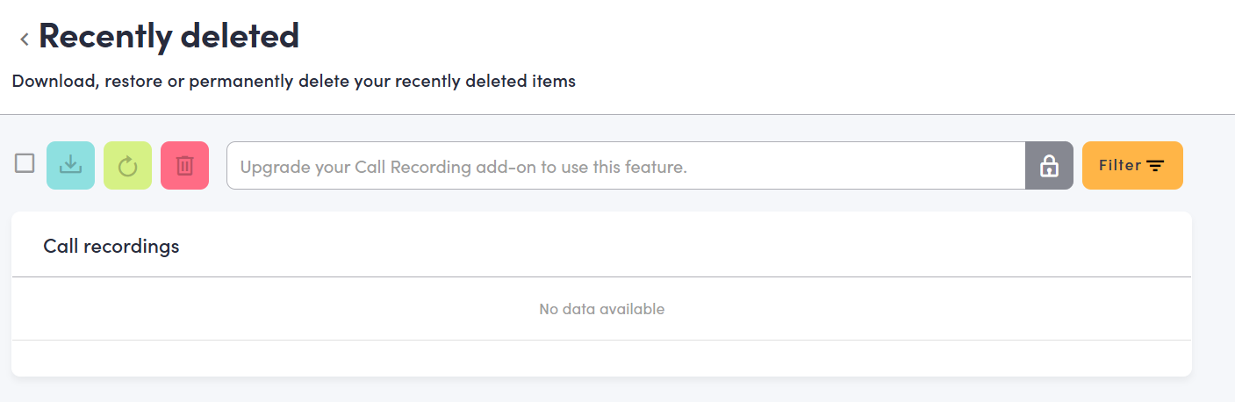Permanently delete selected items

point(184,165)
